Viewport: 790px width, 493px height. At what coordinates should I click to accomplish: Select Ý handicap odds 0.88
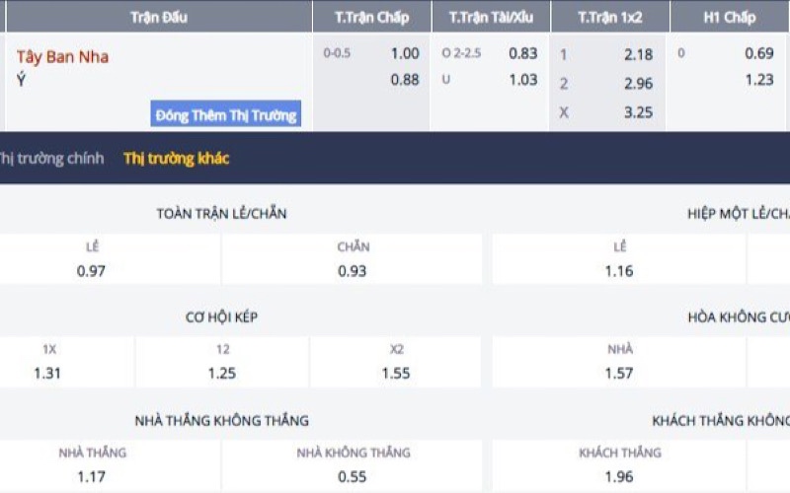(x=405, y=80)
